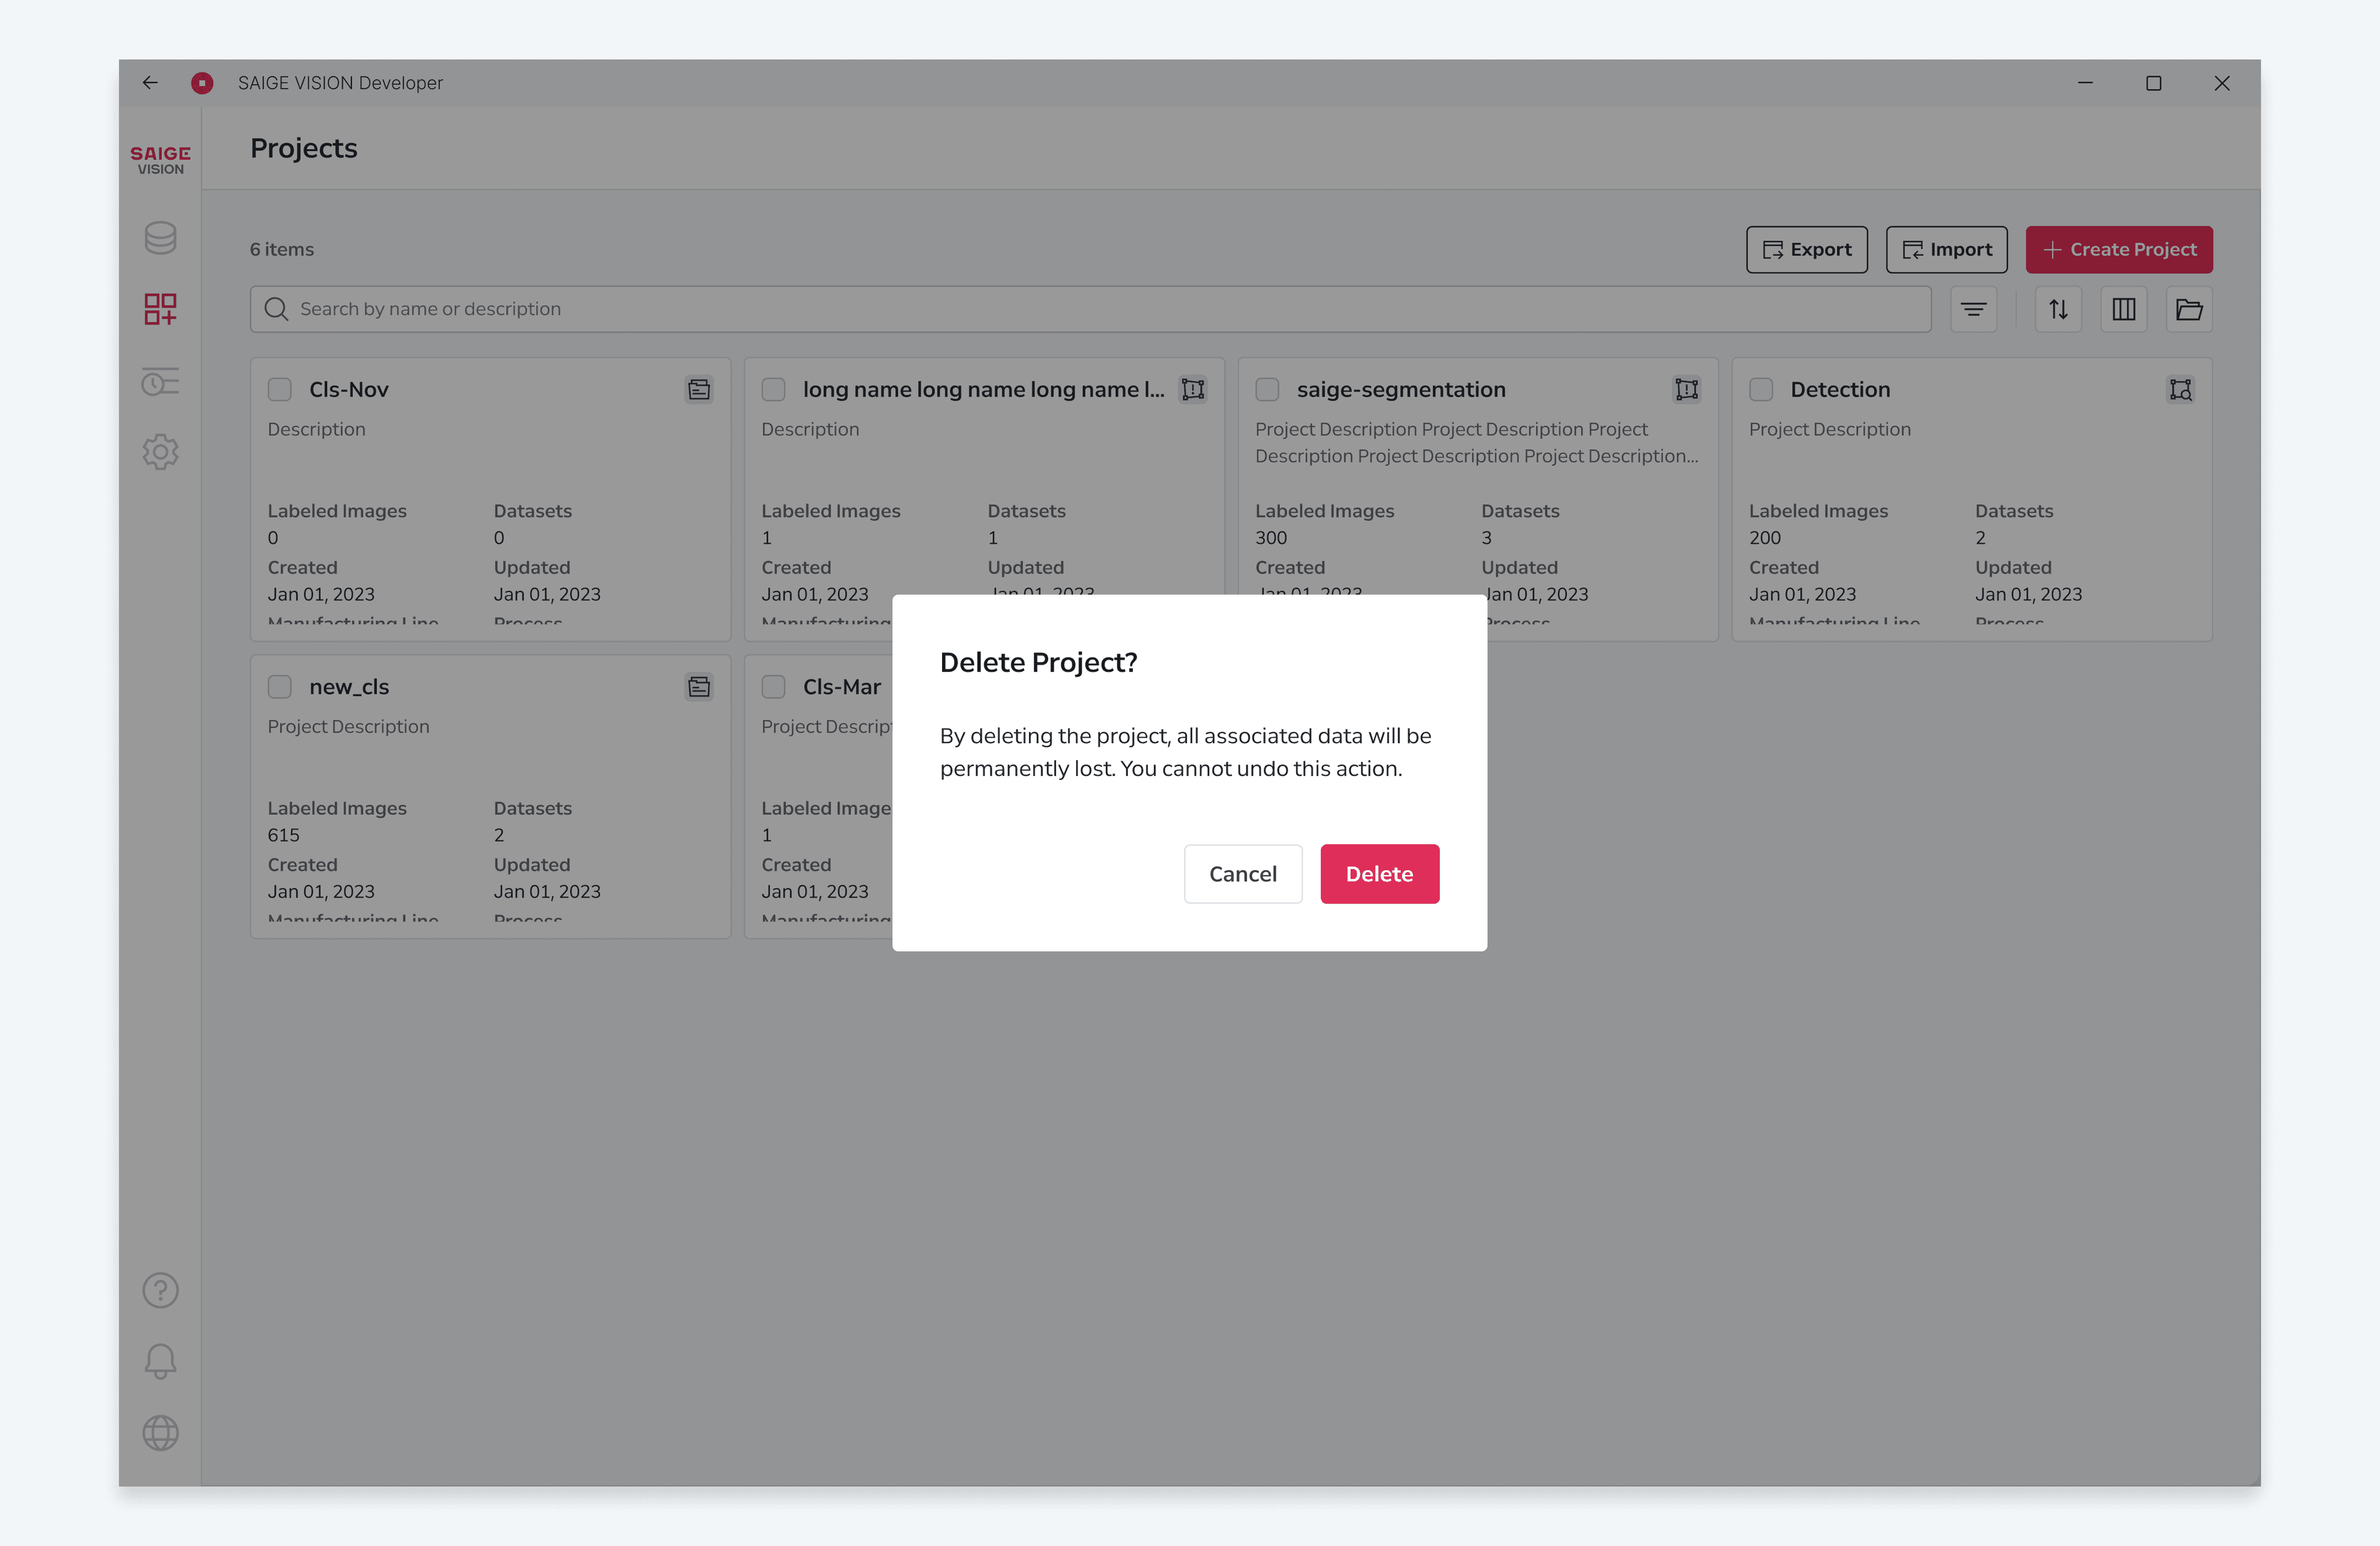
Task: Open the Cls-Mar project title
Action: click(x=842, y=686)
